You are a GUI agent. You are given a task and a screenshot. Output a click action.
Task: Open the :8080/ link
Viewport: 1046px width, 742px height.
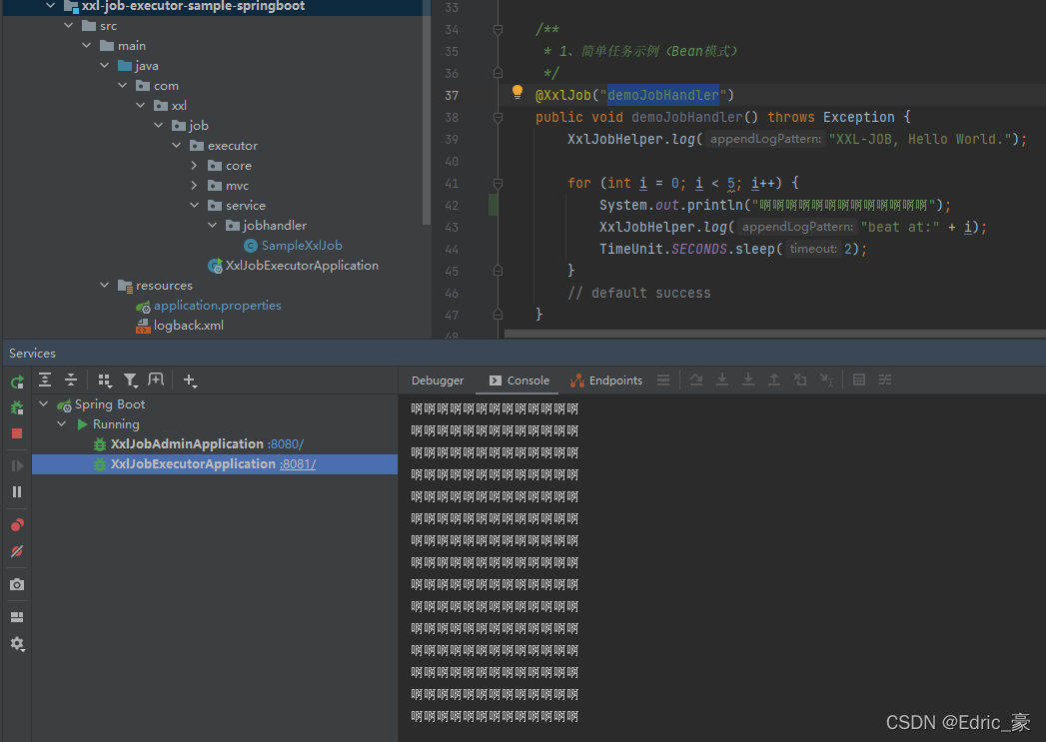[286, 444]
